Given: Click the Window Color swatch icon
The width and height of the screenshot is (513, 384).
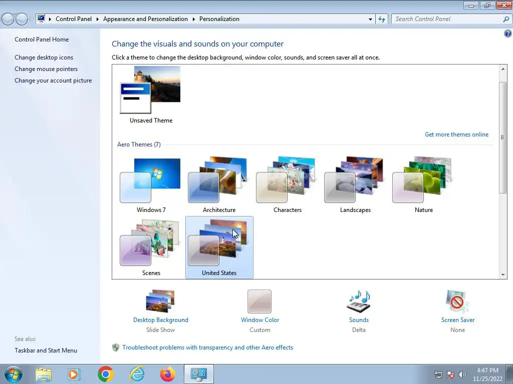Looking at the screenshot, I should 260,301.
